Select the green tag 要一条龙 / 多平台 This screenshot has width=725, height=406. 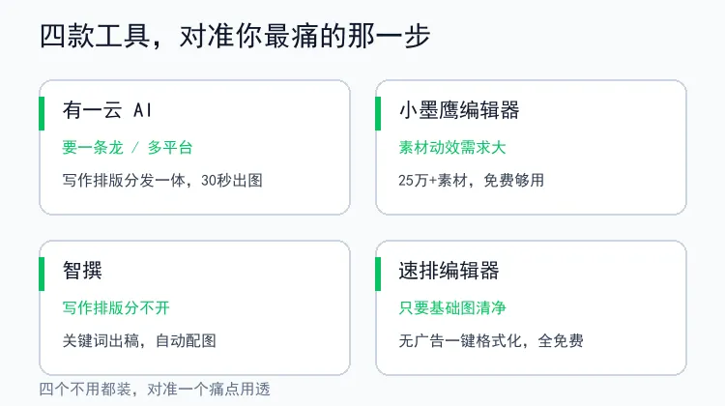click(x=128, y=148)
